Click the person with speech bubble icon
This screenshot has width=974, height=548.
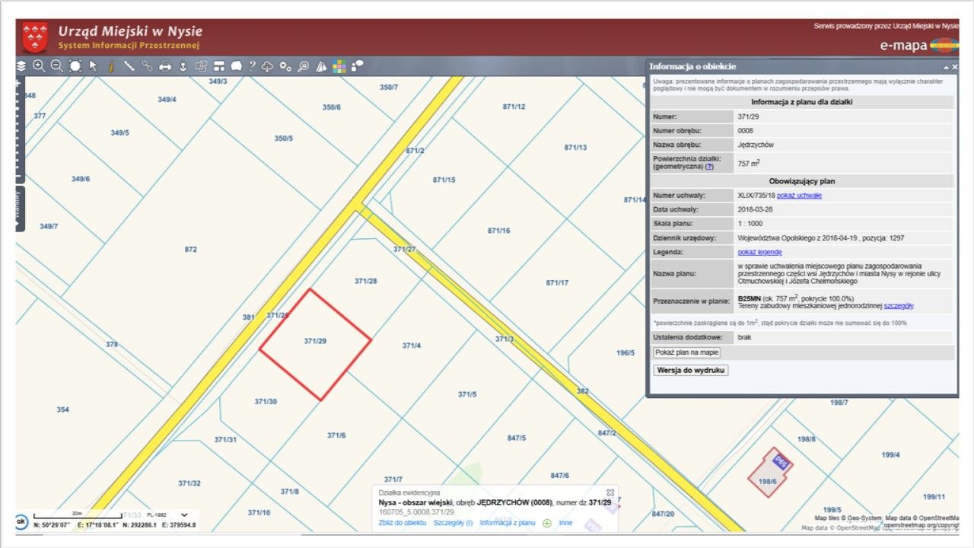pyautogui.click(x=358, y=65)
